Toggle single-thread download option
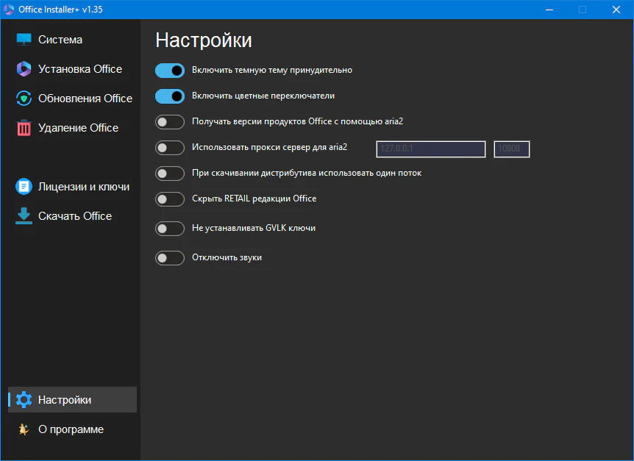The height and width of the screenshot is (461, 634). tap(170, 174)
